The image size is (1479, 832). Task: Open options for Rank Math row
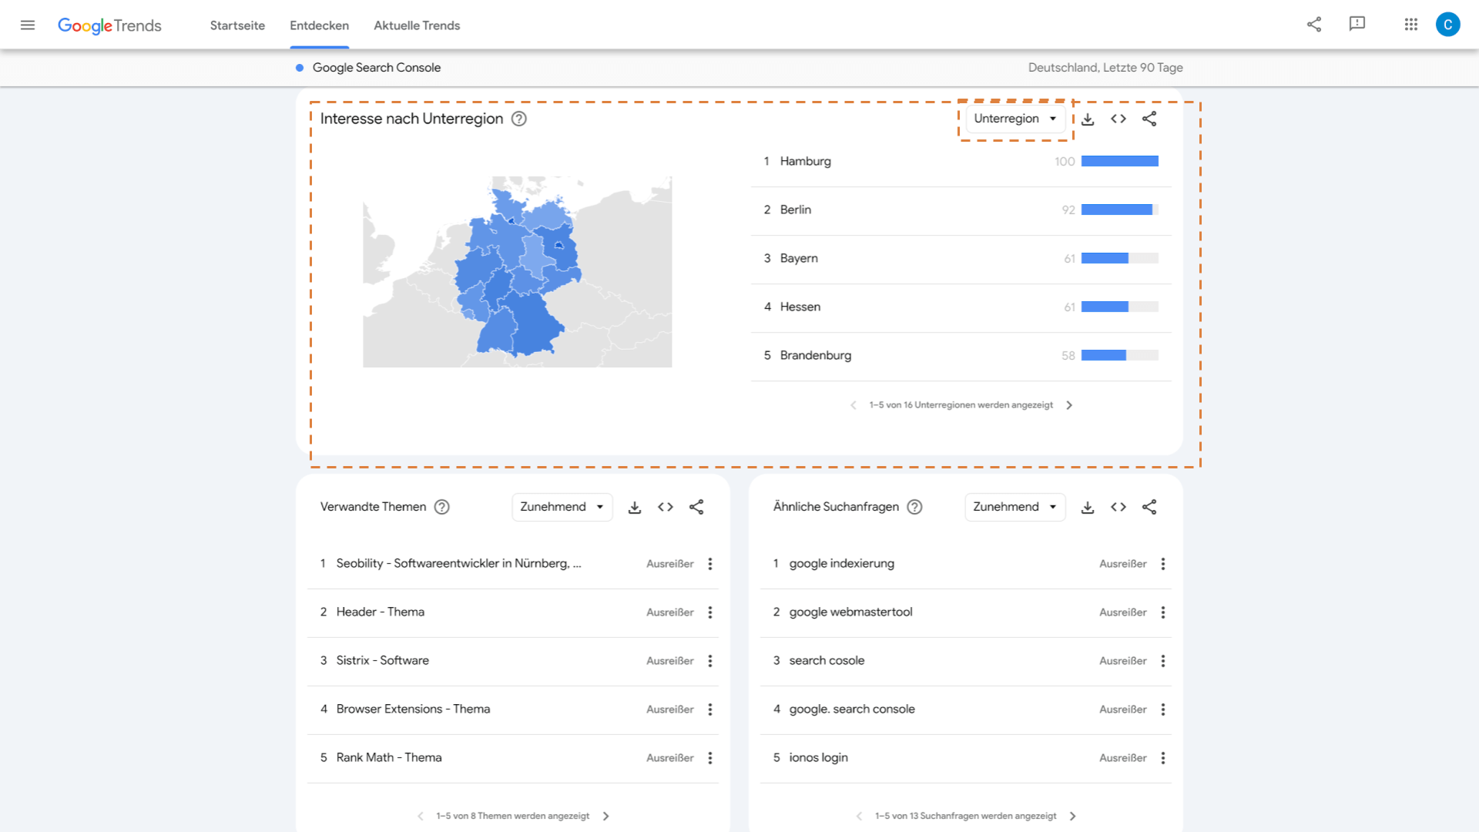point(710,758)
